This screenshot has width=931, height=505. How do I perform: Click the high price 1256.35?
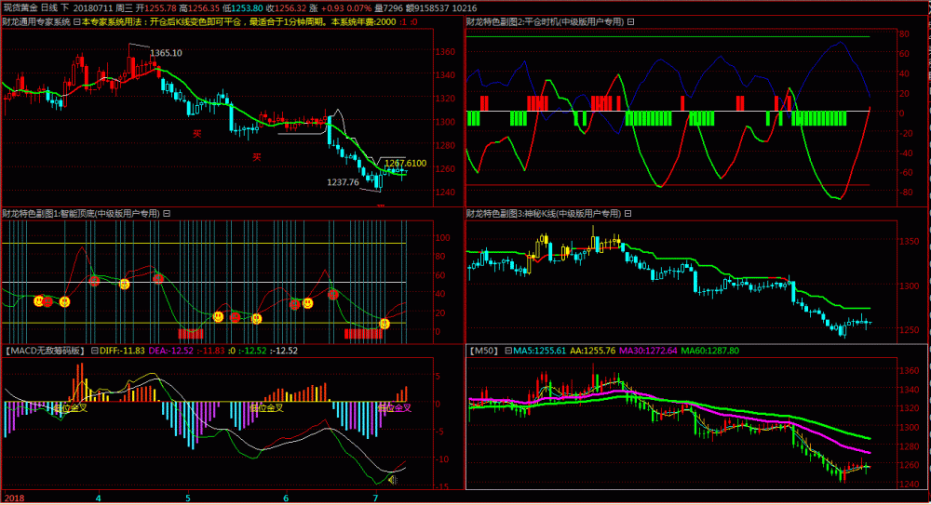pos(204,8)
